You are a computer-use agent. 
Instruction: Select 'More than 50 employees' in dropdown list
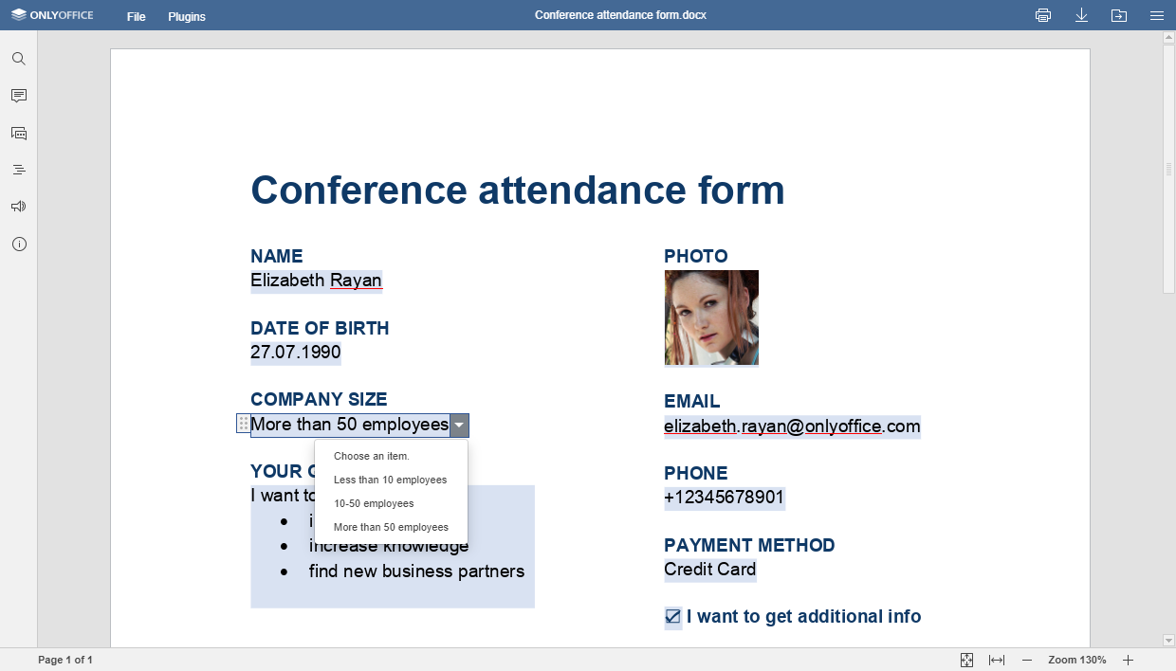point(391,527)
